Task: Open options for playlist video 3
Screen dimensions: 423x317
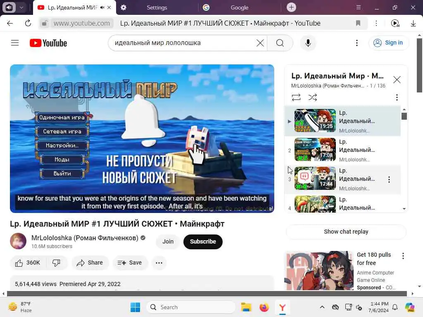Action: point(389,180)
